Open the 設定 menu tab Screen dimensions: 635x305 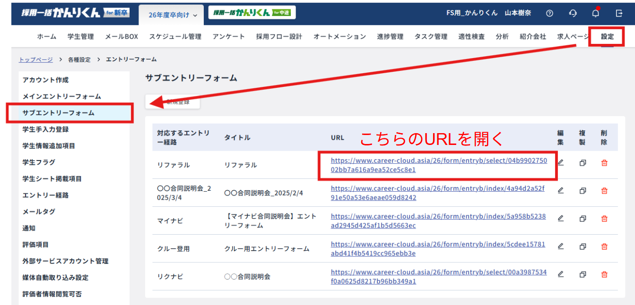point(607,36)
